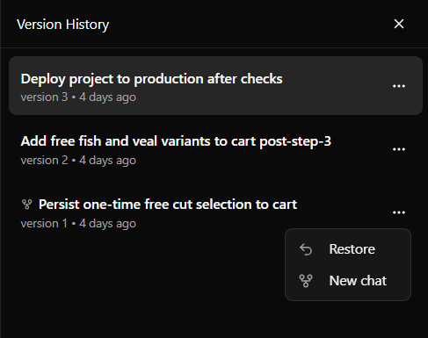Click the word "checks" in version 3 title

261,79
